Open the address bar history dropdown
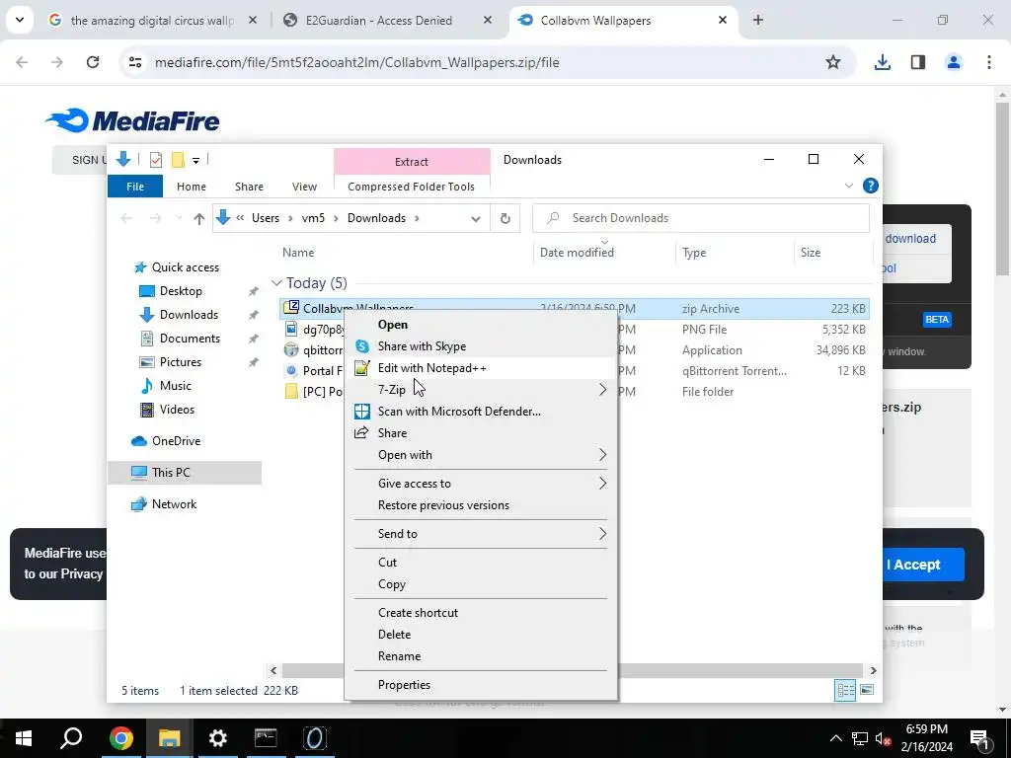The width and height of the screenshot is (1011, 758). pos(475,218)
